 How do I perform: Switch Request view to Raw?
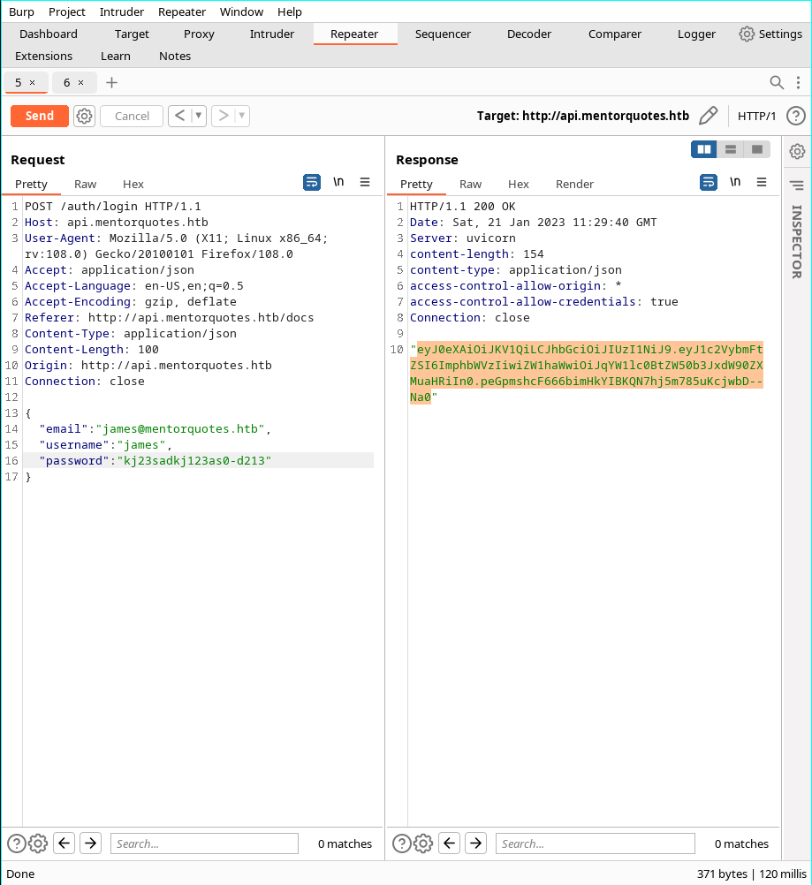(x=86, y=184)
